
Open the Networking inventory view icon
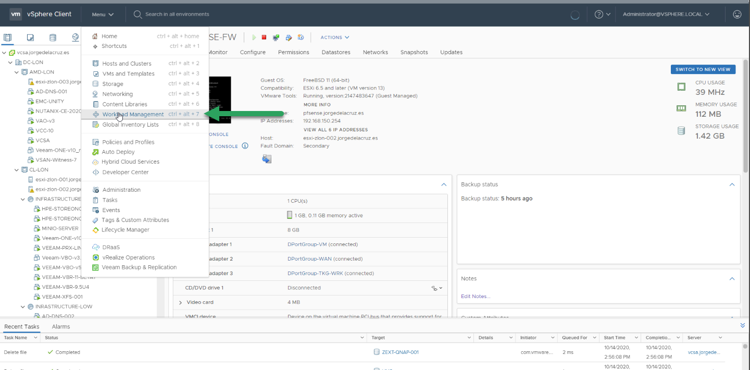tap(76, 38)
